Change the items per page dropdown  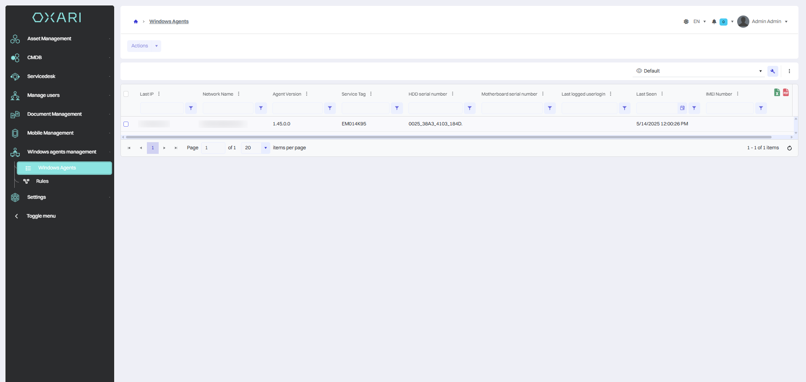pyautogui.click(x=255, y=148)
